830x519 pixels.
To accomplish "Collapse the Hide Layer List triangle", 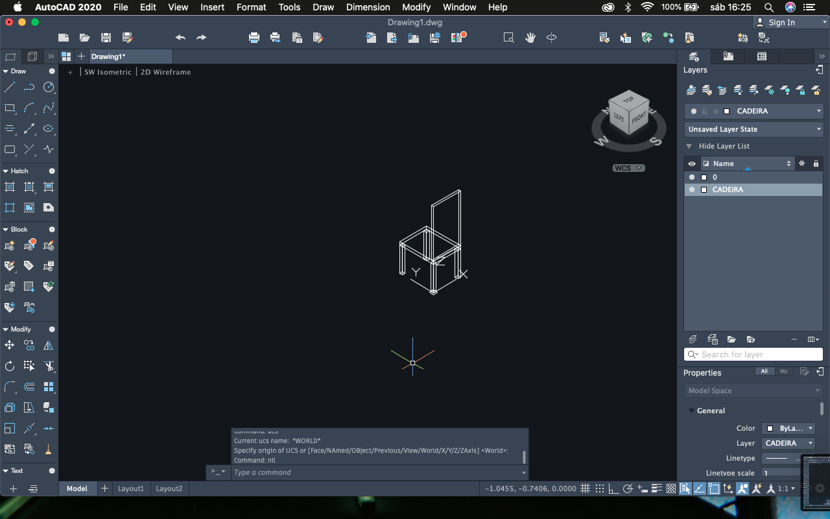I will tap(689, 147).
